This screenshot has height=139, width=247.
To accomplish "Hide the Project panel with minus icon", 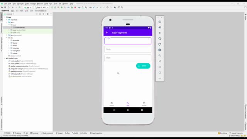I will coord(51,14).
